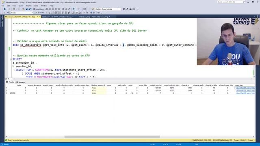Click the Navigate Backward toolbar icon

coord(4,9)
